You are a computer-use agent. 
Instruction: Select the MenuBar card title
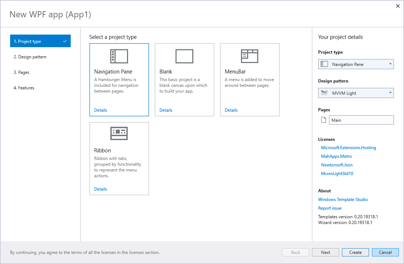point(235,72)
